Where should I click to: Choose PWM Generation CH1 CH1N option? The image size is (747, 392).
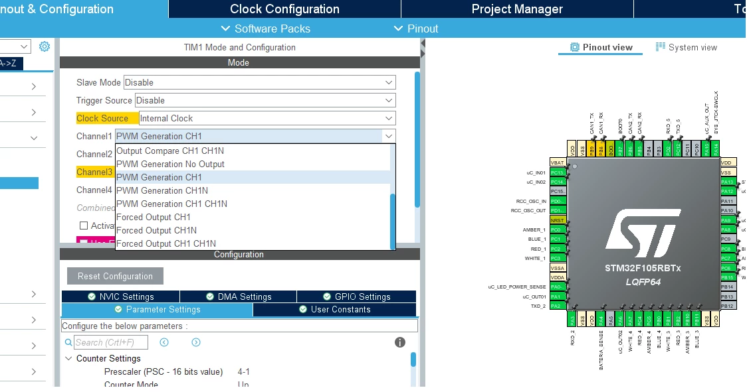tap(171, 204)
